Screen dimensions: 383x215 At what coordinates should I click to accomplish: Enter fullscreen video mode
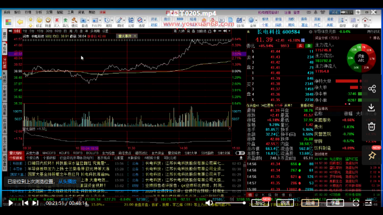(356, 203)
